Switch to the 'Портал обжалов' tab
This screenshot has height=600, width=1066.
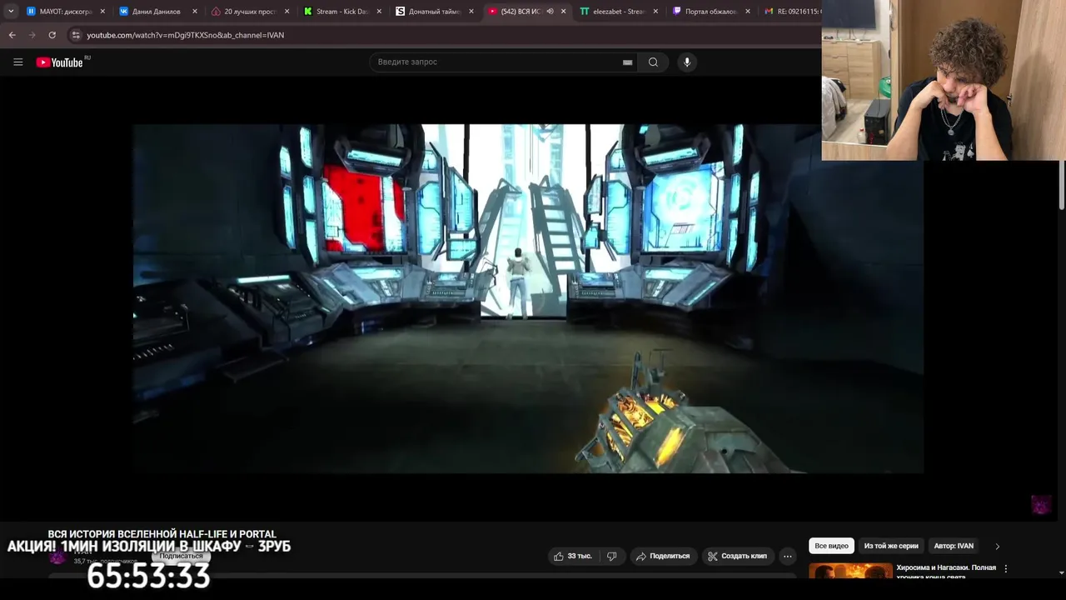(x=710, y=12)
